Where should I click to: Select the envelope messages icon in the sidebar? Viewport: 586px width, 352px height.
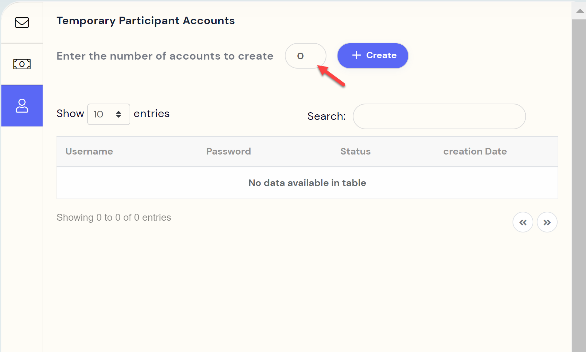point(22,23)
